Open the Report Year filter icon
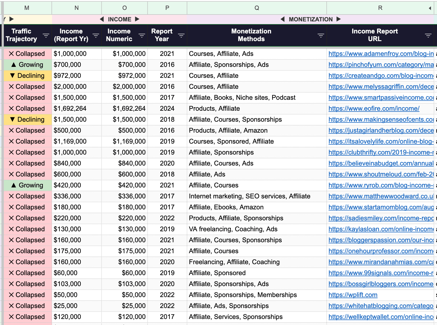 (181, 36)
